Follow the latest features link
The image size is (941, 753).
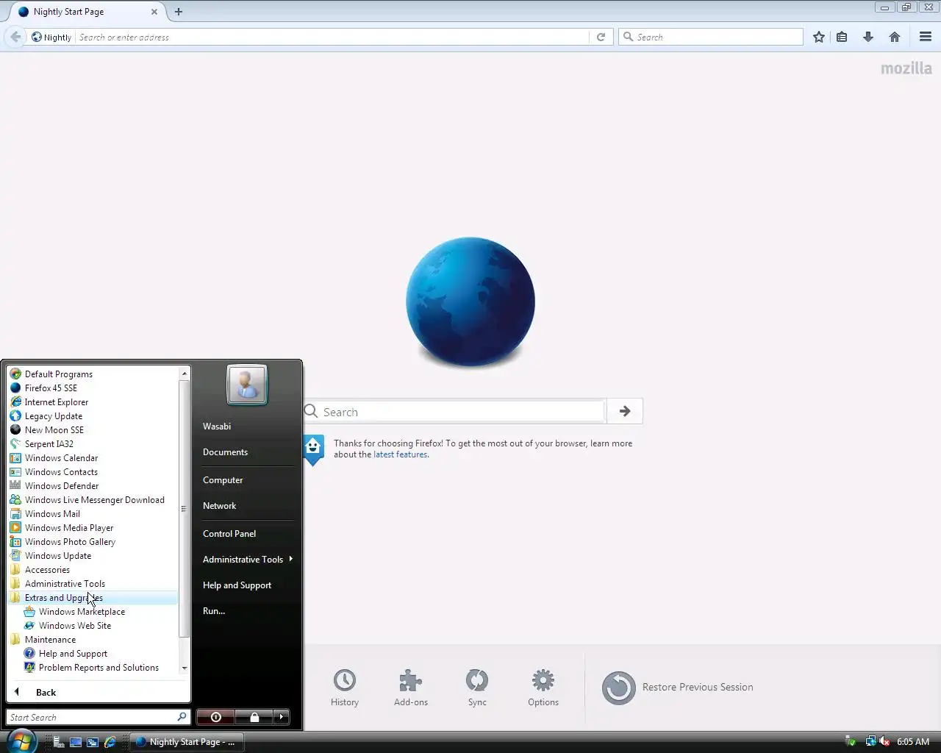coord(400,454)
